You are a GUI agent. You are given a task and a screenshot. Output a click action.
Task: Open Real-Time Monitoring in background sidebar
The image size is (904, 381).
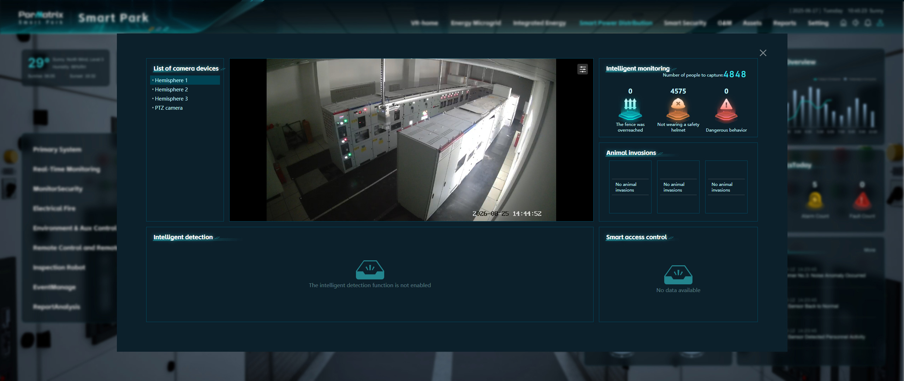click(66, 169)
